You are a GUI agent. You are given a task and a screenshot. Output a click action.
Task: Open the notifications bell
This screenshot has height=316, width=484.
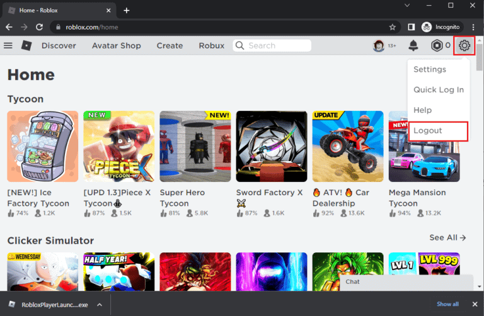(x=413, y=45)
